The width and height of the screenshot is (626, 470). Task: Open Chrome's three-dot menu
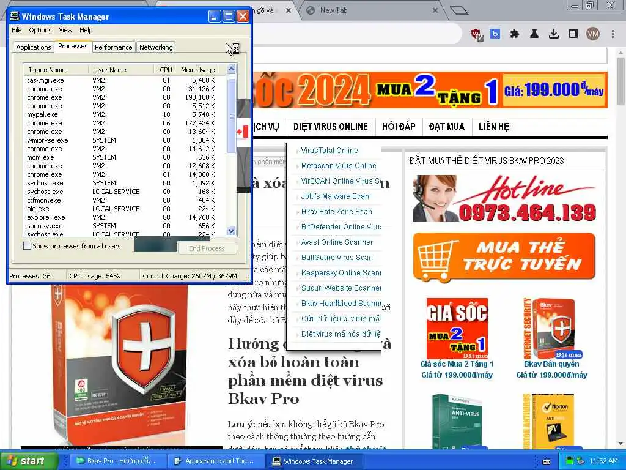pyautogui.click(x=613, y=34)
